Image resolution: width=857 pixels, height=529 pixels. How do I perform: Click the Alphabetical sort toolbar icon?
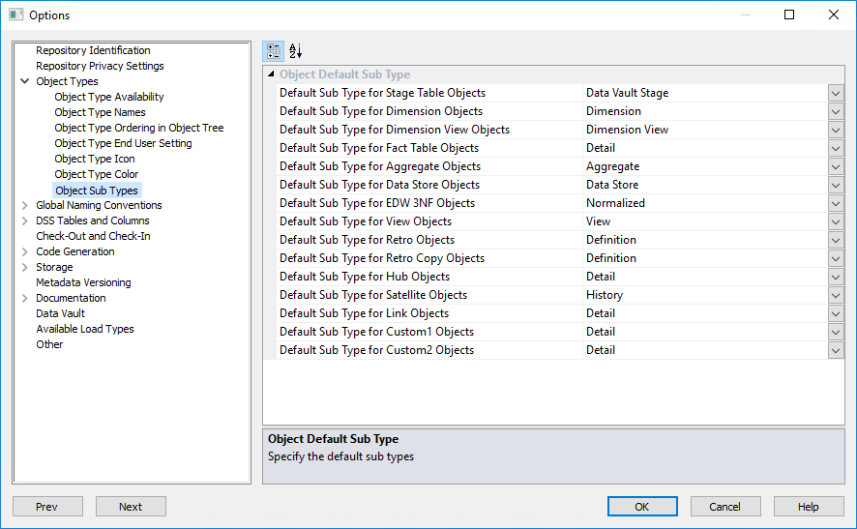coord(296,51)
